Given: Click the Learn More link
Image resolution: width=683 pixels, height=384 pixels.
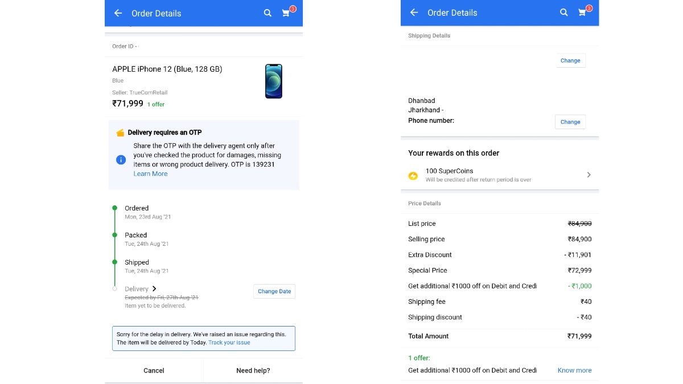Looking at the screenshot, I should pos(150,174).
